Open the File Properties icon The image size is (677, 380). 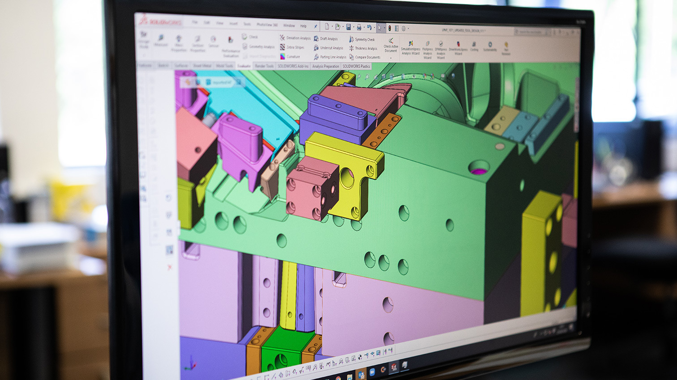tap(396, 28)
